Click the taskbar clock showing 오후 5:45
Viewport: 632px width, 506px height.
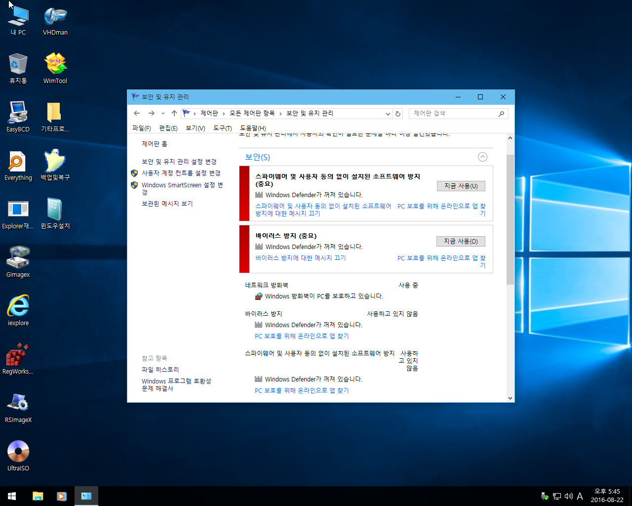click(x=607, y=496)
